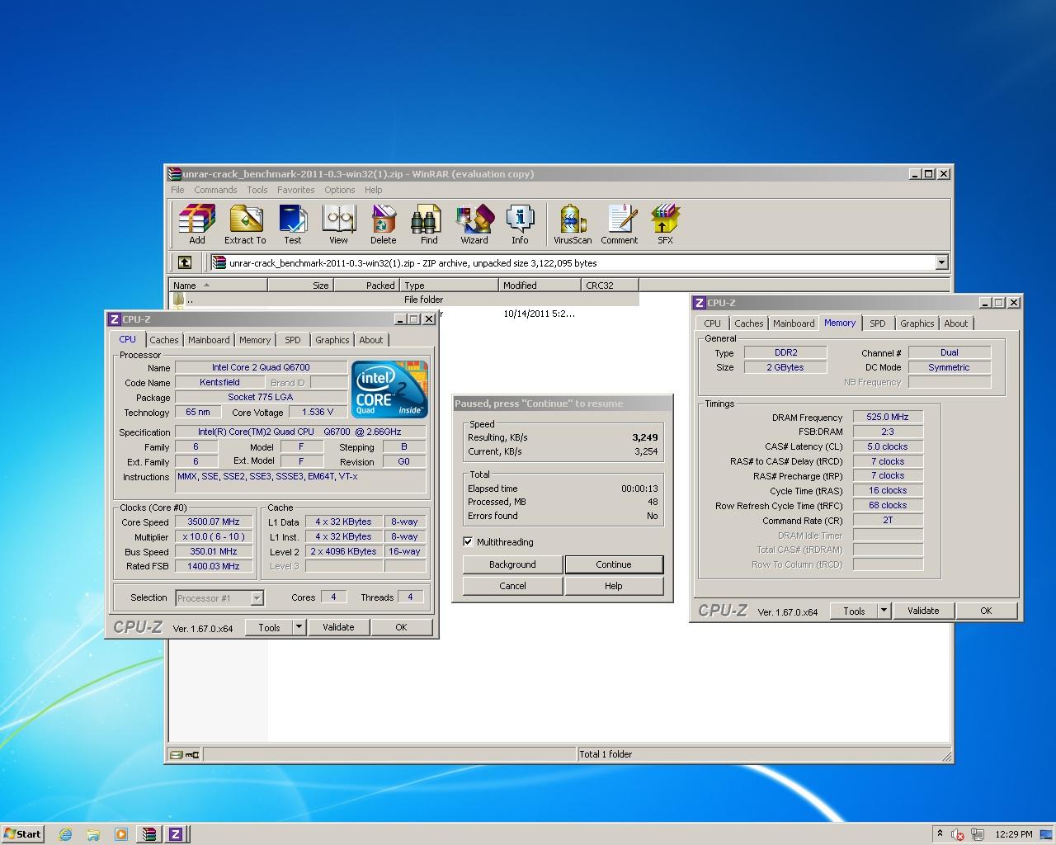Viewport: 1056px width, 845px height.
Task: Click the Intel Core 2 Quad logo
Action: [x=389, y=389]
